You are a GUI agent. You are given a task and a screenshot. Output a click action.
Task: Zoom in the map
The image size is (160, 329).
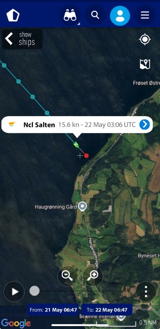coord(93,275)
